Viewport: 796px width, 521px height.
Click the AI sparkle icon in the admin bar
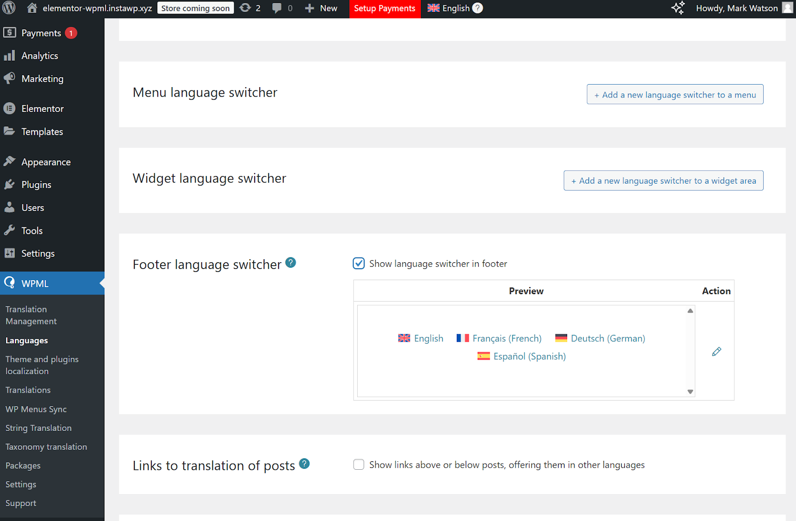[678, 8]
